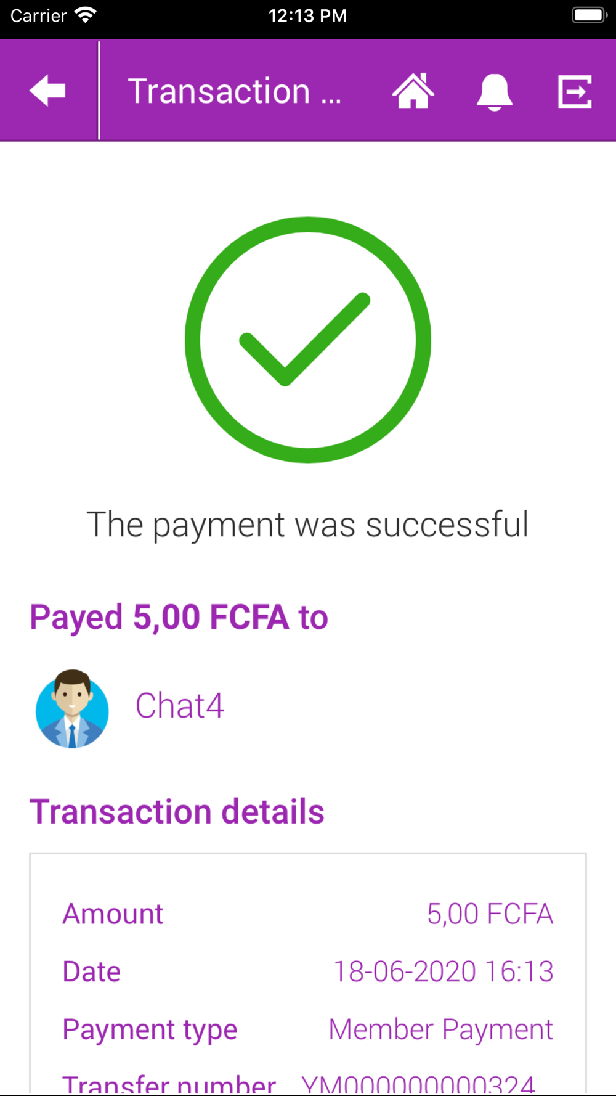Screen dimensions: 616x1096
Task: Tap the Transaction header title
Action: point(234,91)
